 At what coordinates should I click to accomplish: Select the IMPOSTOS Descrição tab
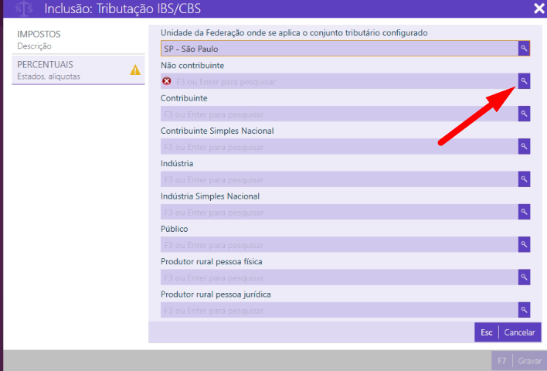(77, 39)
